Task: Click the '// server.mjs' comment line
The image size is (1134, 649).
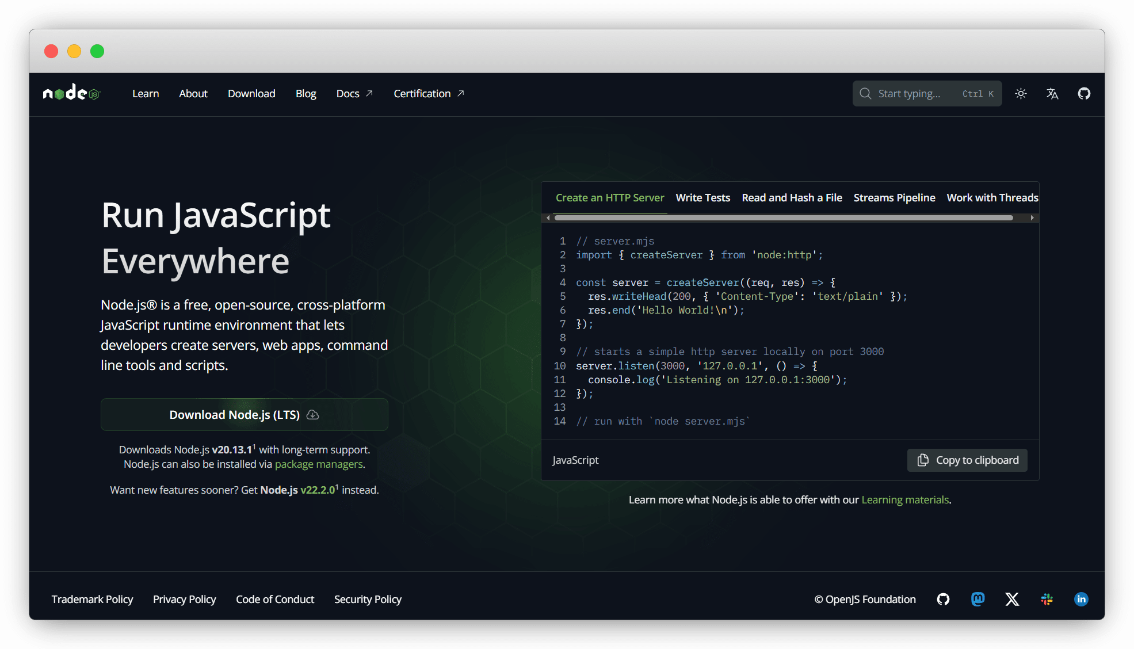Action: pyautogui.click(x=615, y=241)
